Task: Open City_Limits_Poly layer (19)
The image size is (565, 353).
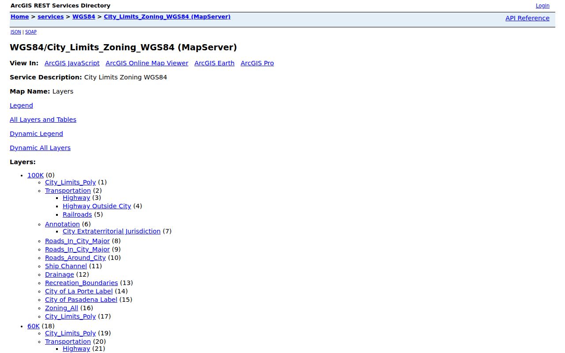Action: click(70, 333)
